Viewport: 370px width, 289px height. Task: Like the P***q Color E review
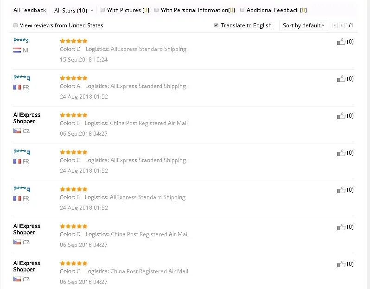[341, 190]
